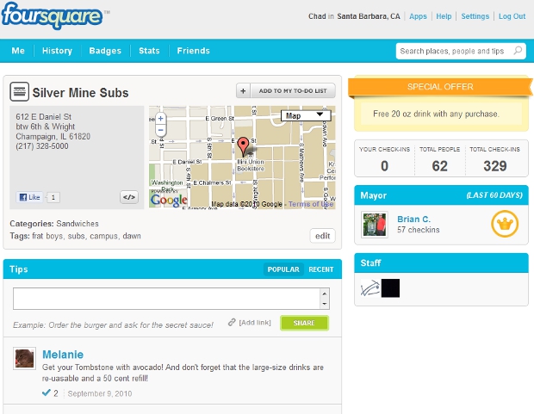Open the Apps link
The image size is (534, 414).
[418, 16]
